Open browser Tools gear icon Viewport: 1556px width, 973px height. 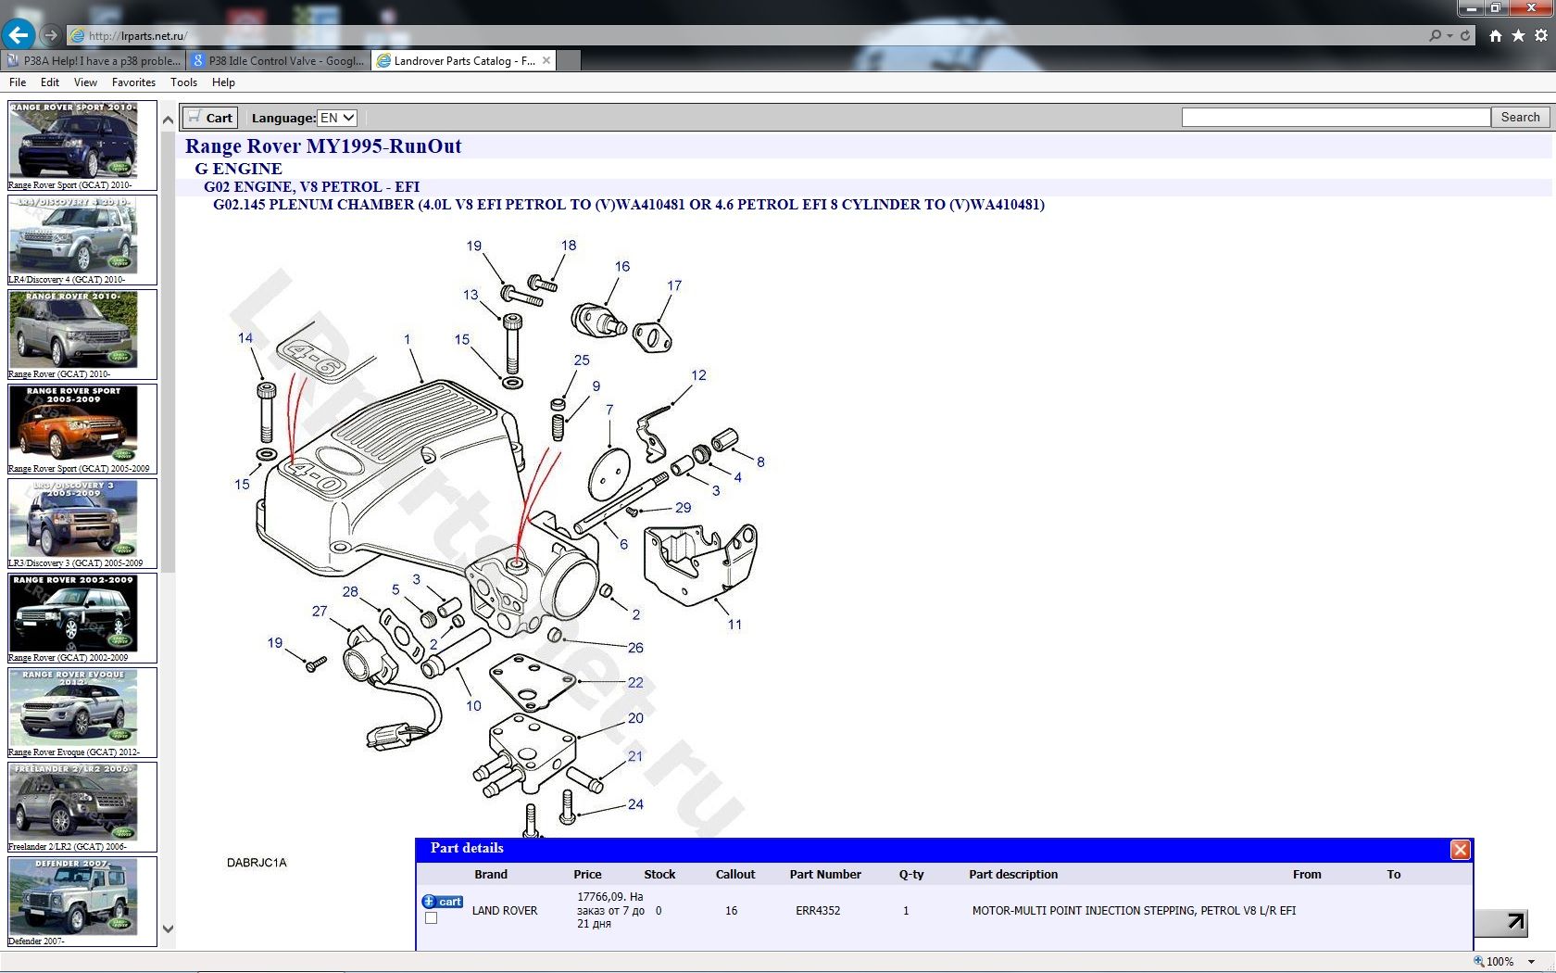(1541, 35)
